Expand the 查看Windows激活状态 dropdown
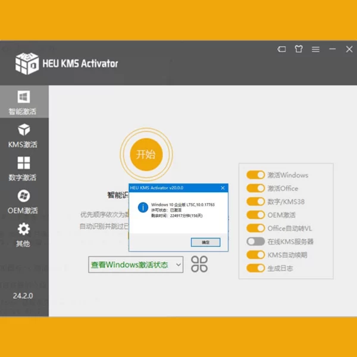The image size is (357, 357). tap(136, 265)
